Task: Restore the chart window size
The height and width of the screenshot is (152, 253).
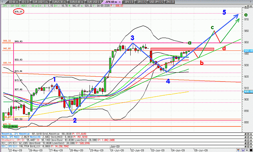Action: [x=248, y=6]
